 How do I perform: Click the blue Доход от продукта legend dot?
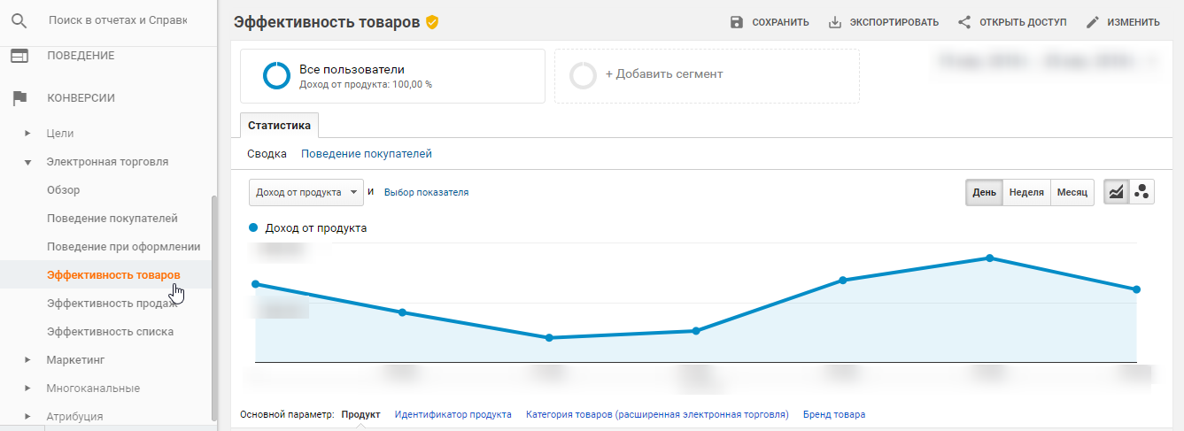tap(254, 227)
